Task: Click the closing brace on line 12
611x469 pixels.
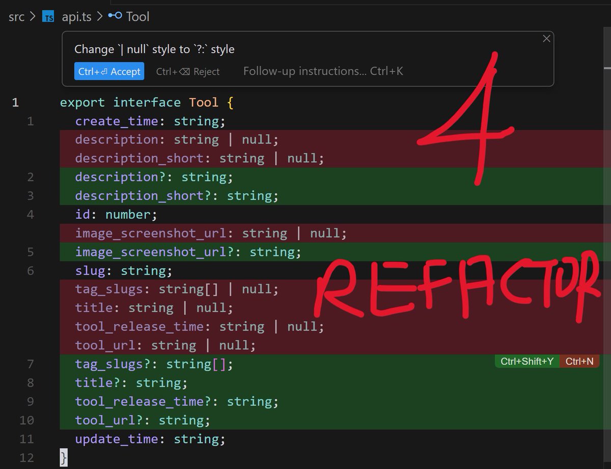Action: (63, 457)
